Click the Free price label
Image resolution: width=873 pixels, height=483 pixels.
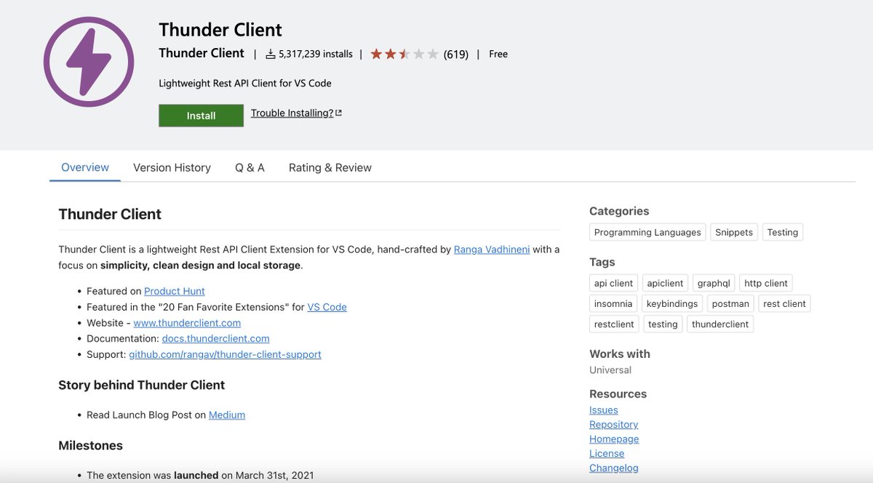point(498,54)
